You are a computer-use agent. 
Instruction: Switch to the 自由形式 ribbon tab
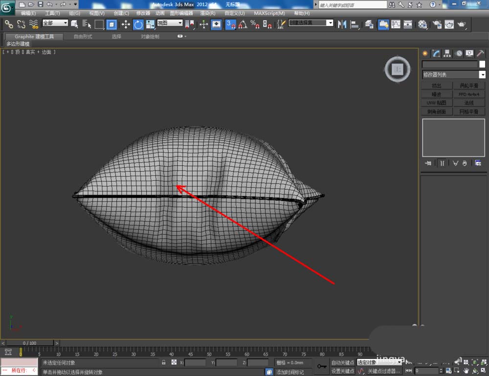[83, 37]
